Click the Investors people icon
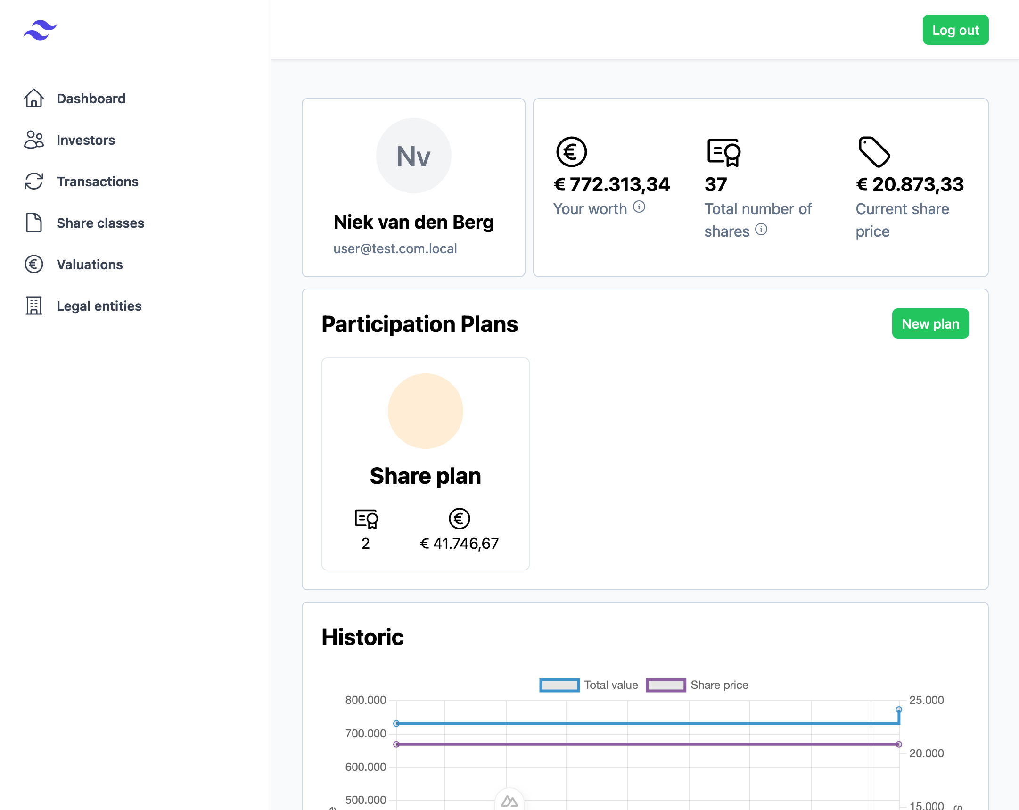 point(33,140)
